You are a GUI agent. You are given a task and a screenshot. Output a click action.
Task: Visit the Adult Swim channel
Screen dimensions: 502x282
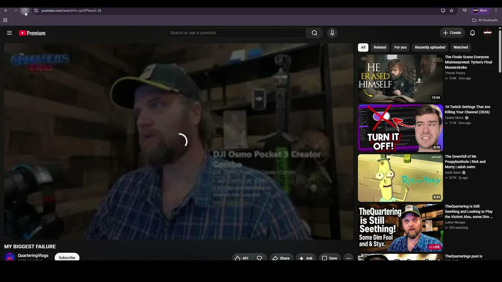453,173
